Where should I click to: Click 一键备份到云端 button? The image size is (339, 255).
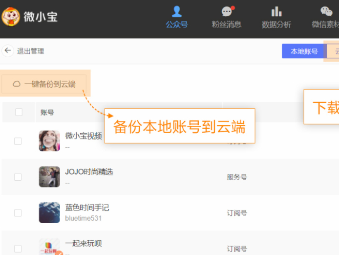click(x=44, y=84)
